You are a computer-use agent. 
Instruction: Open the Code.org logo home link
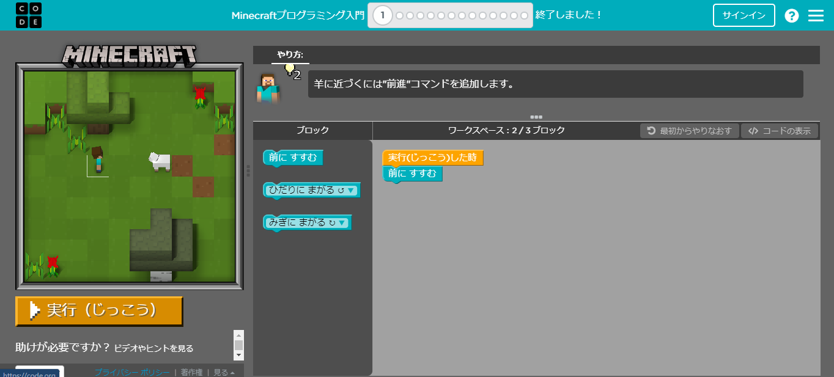(29, 15)
